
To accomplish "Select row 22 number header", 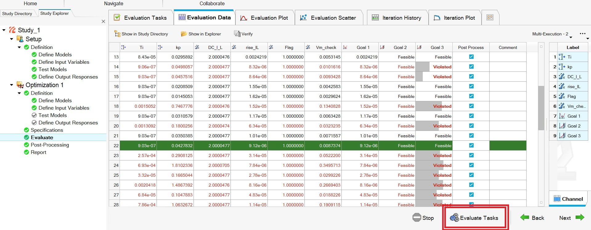I will tap(114, 146).
